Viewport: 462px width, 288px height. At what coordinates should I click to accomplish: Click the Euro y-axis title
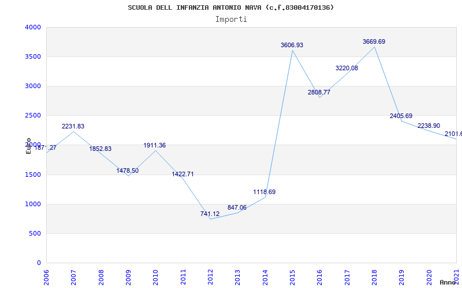pos(28,146)
